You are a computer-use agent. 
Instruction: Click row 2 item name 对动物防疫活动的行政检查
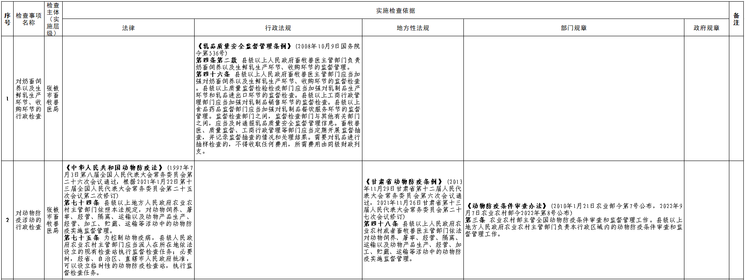tap(28, 220)
